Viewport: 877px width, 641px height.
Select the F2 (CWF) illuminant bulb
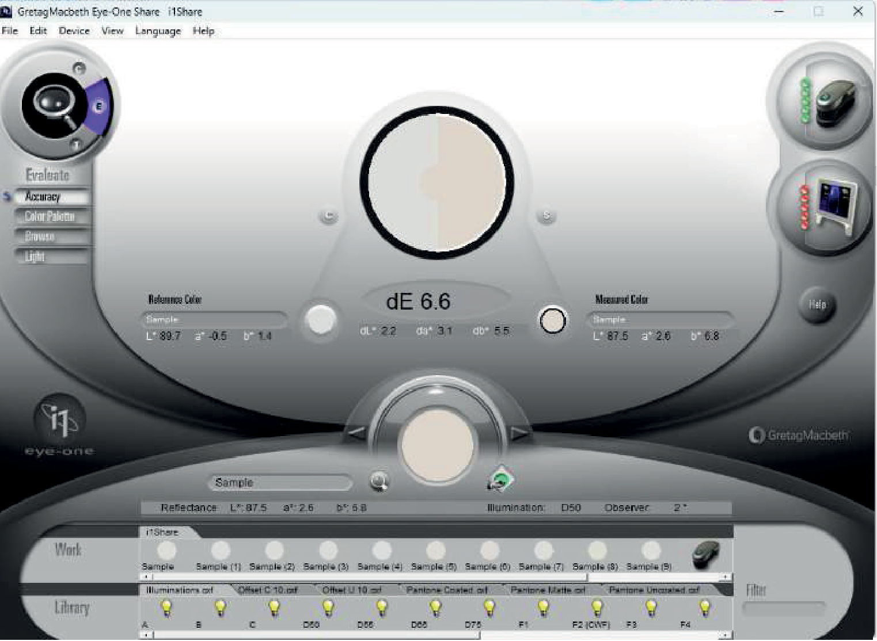click(x=597, y=608)
